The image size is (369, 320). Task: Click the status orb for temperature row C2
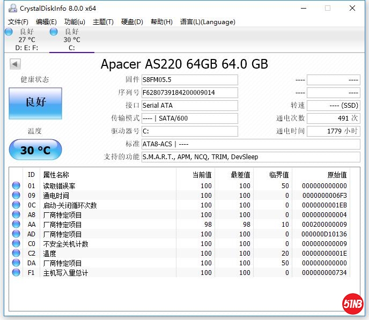pyautogui.click(x=16, y=254)
